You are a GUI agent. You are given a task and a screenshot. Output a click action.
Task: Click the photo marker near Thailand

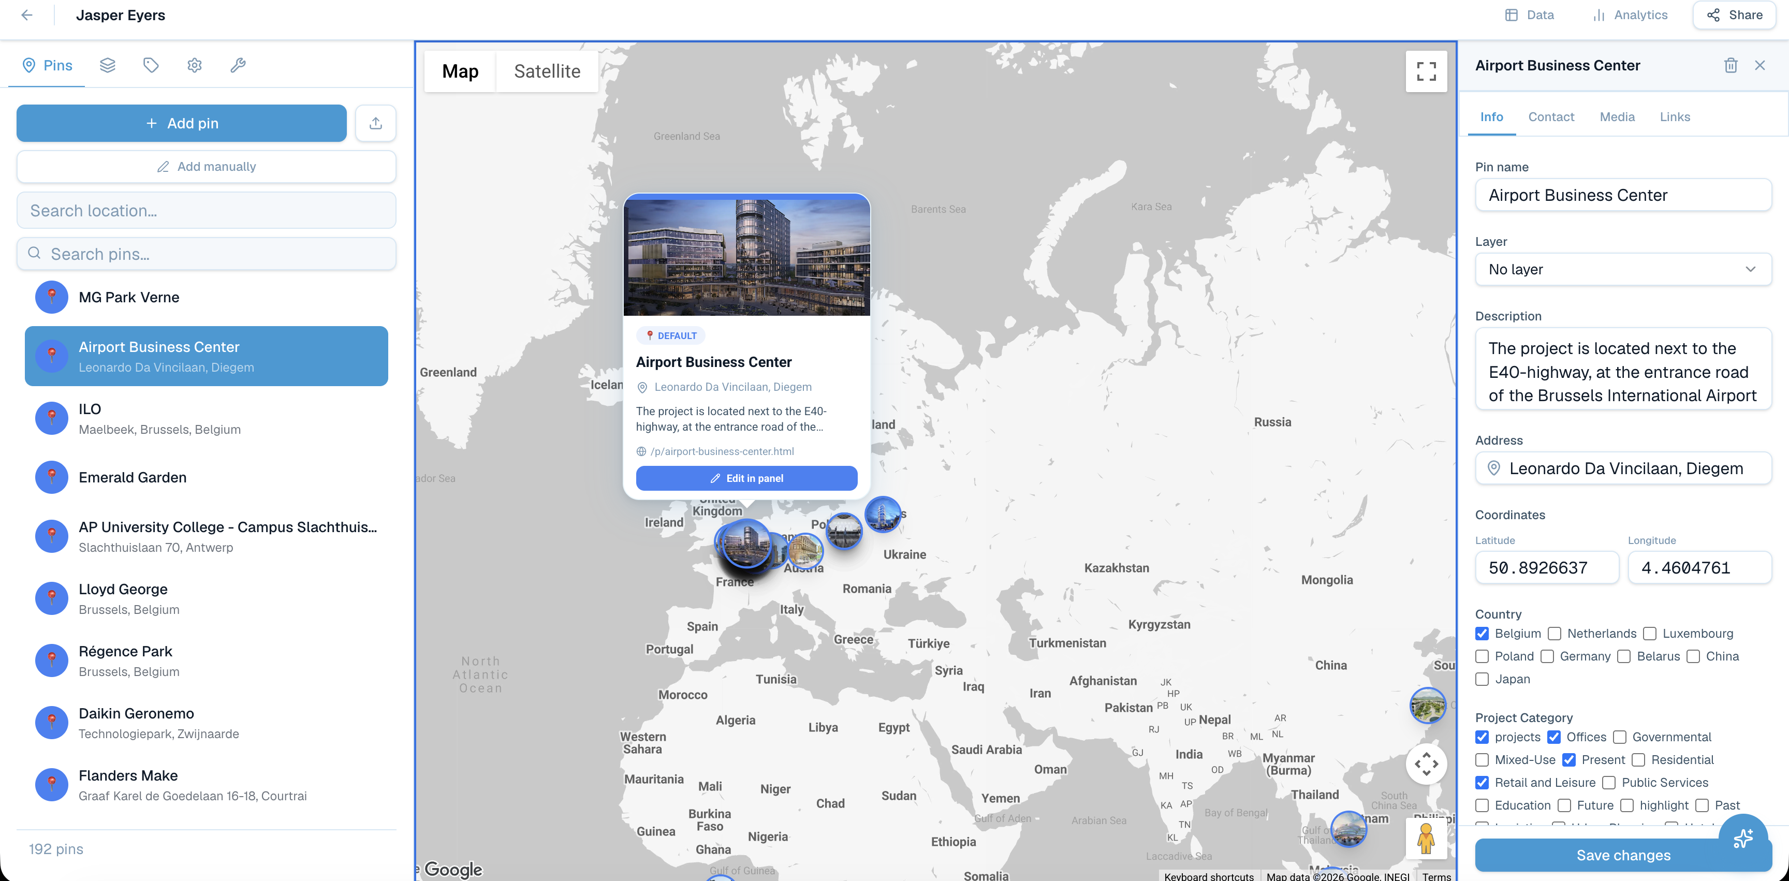click(1348, 829)
